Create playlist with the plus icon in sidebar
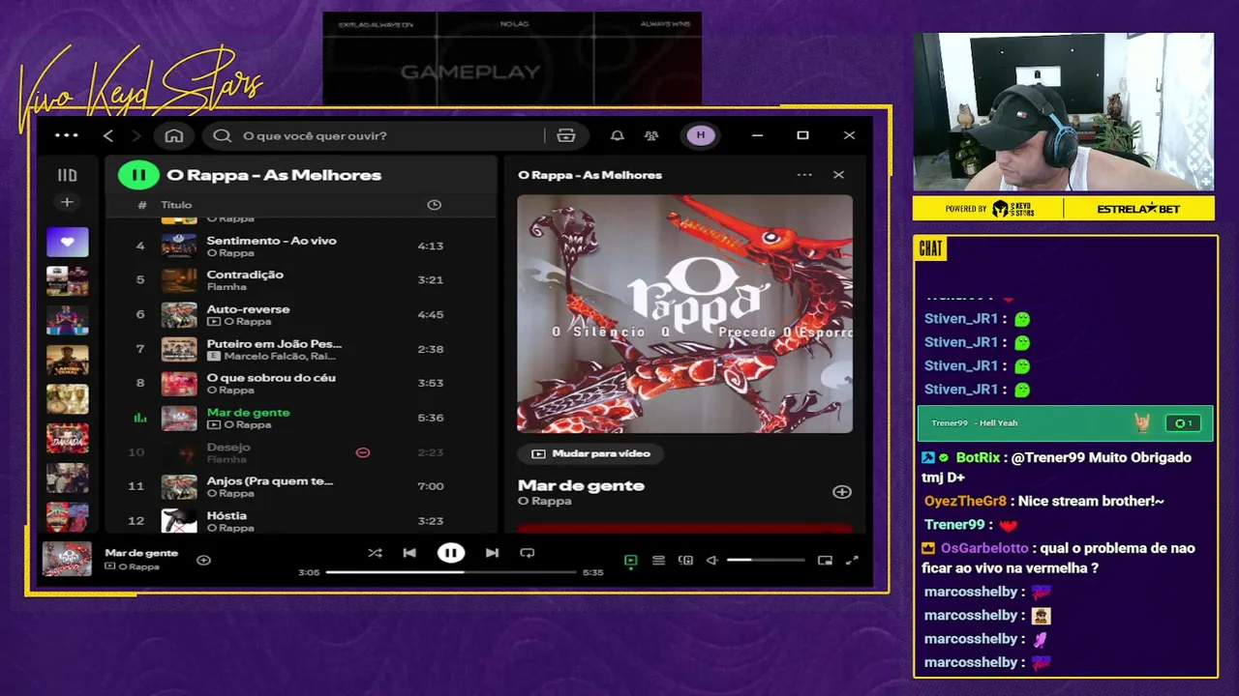 67,202
